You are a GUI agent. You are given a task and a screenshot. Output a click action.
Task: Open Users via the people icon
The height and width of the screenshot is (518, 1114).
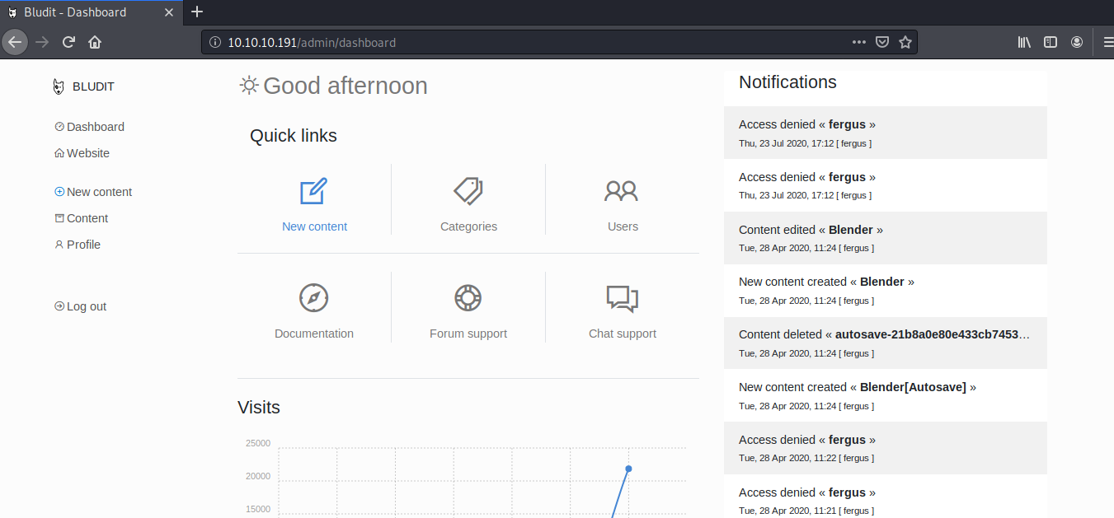[622, 192]
